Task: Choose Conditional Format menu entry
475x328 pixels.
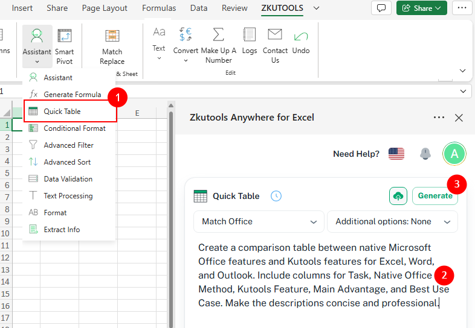Action: coord(69,128)
